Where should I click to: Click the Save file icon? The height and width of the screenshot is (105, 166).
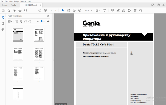(3, 10)
